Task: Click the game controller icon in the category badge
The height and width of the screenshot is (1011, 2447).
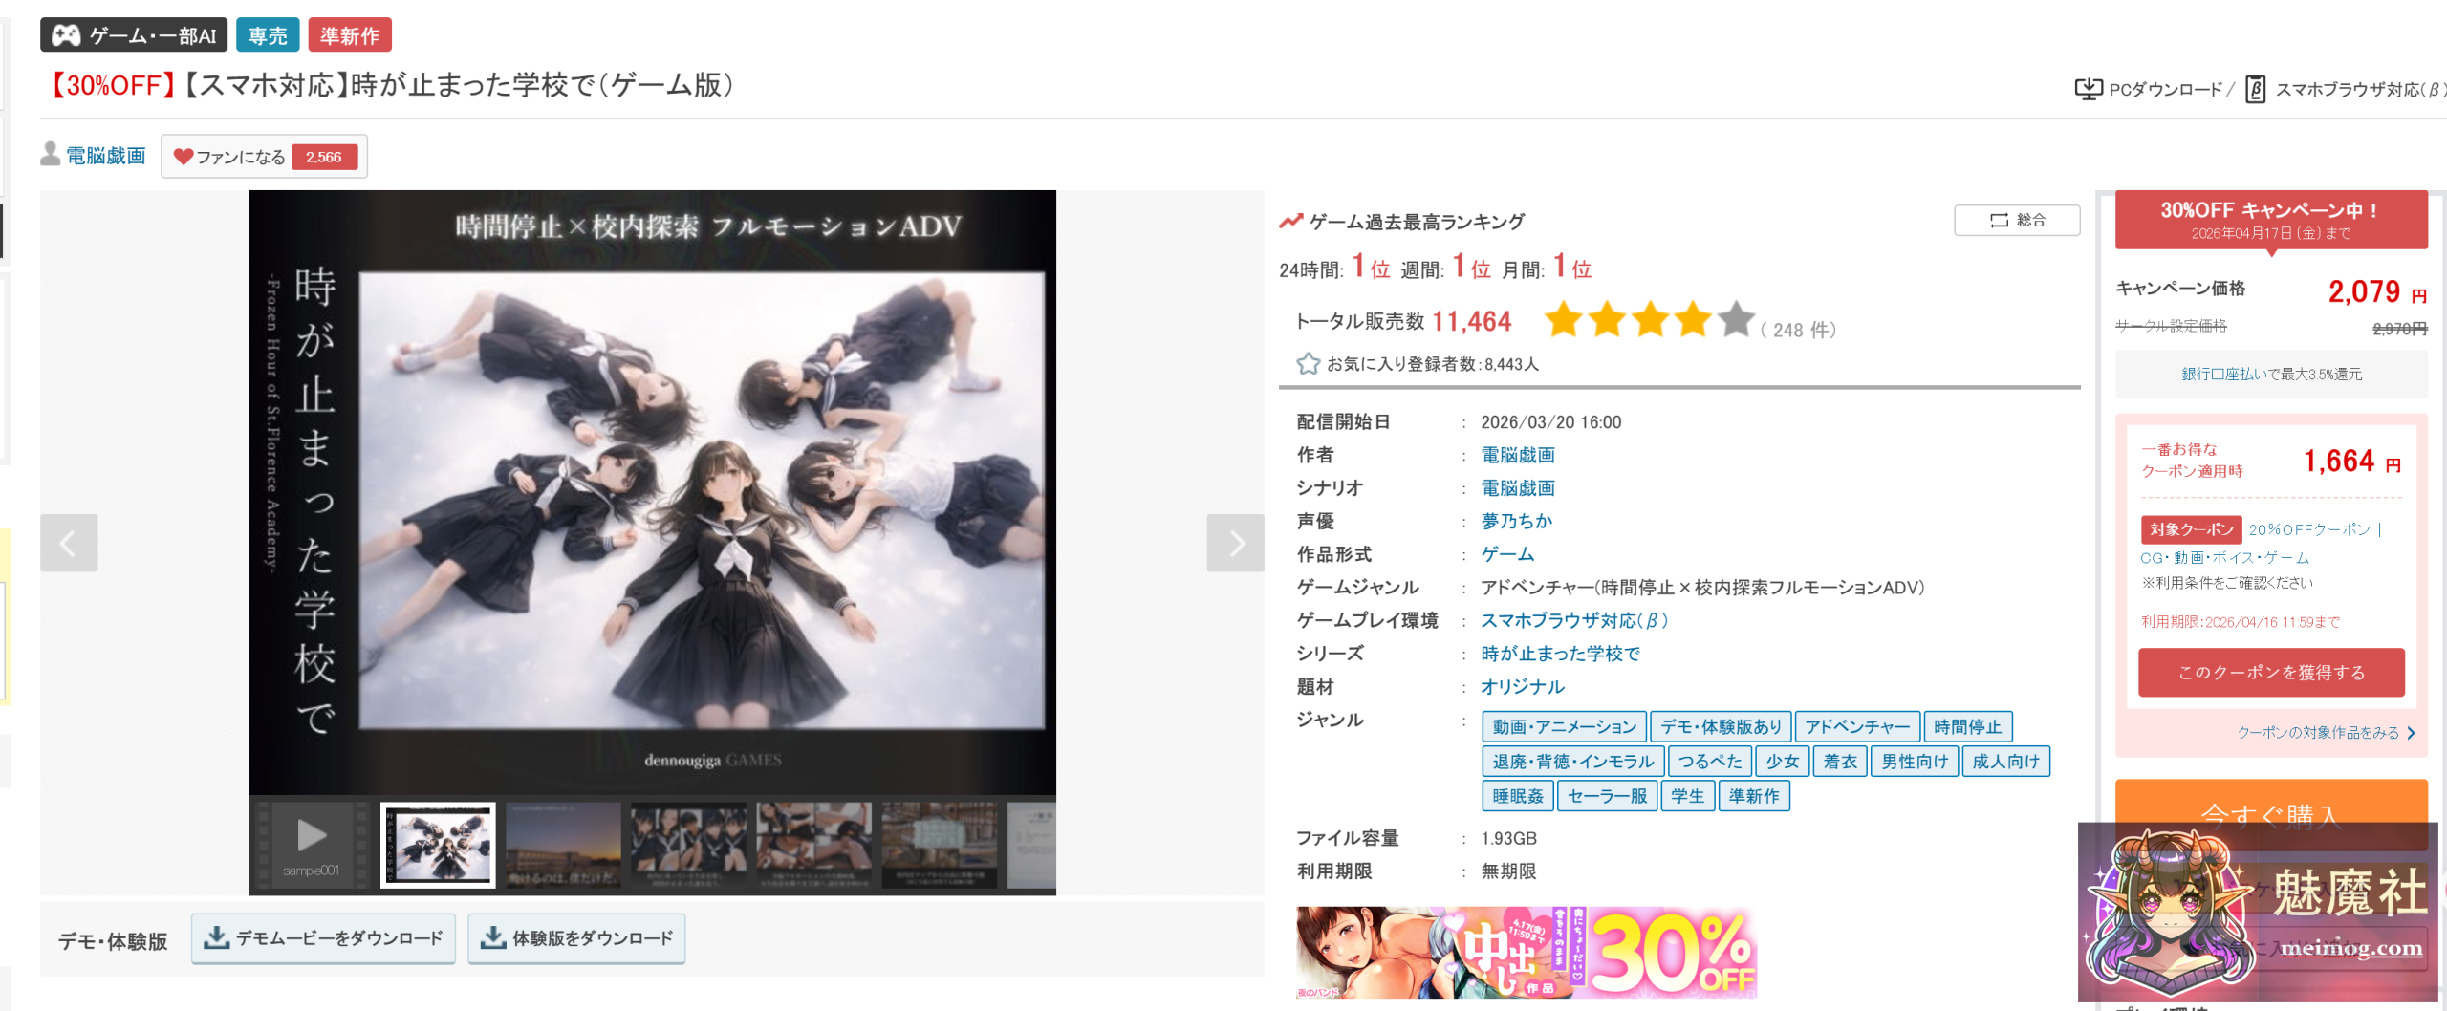Action: coord(66,36)
